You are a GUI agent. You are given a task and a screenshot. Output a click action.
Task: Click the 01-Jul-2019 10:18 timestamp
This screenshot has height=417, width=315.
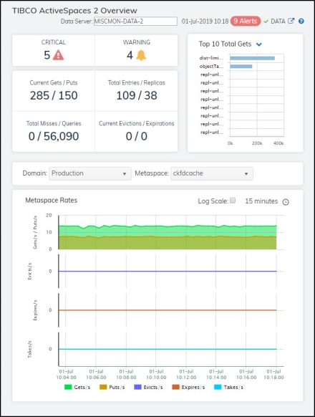tap(205, 21)
